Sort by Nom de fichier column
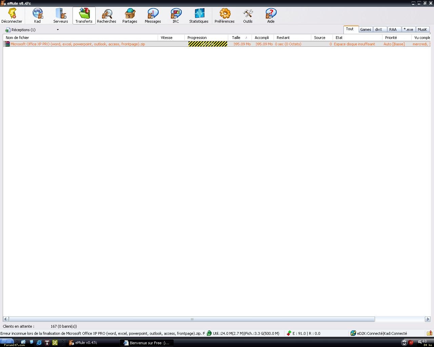The width and height of the screenshot is (434, 347). coord(80,38)
